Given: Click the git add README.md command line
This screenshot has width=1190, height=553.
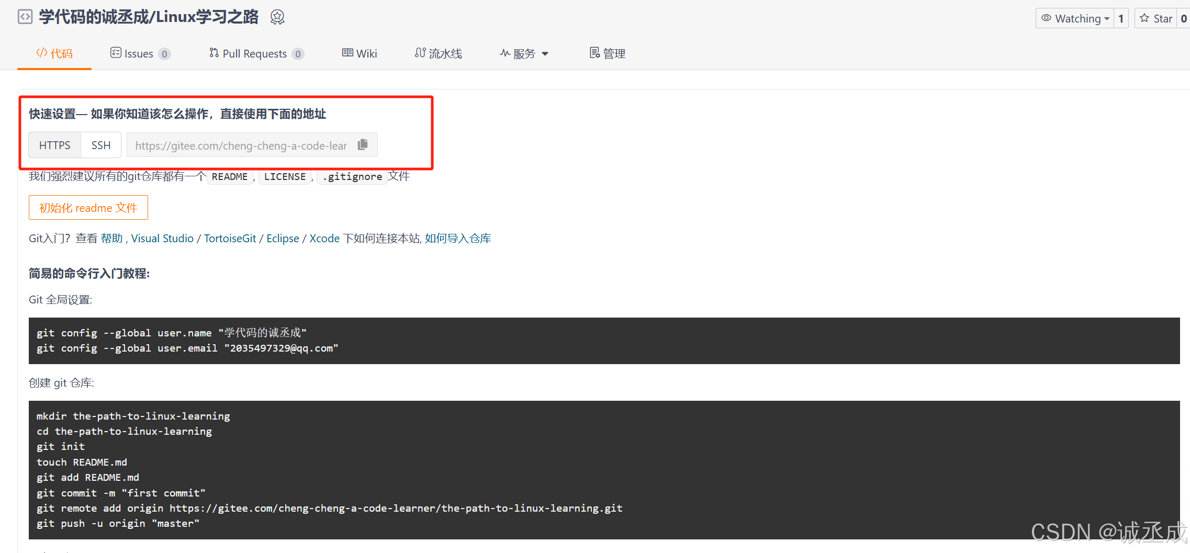Looking at the screenshot, I should tap(88, 477).
